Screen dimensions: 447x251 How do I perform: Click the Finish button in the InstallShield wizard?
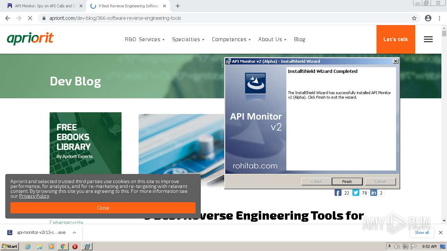coord(347,182)
